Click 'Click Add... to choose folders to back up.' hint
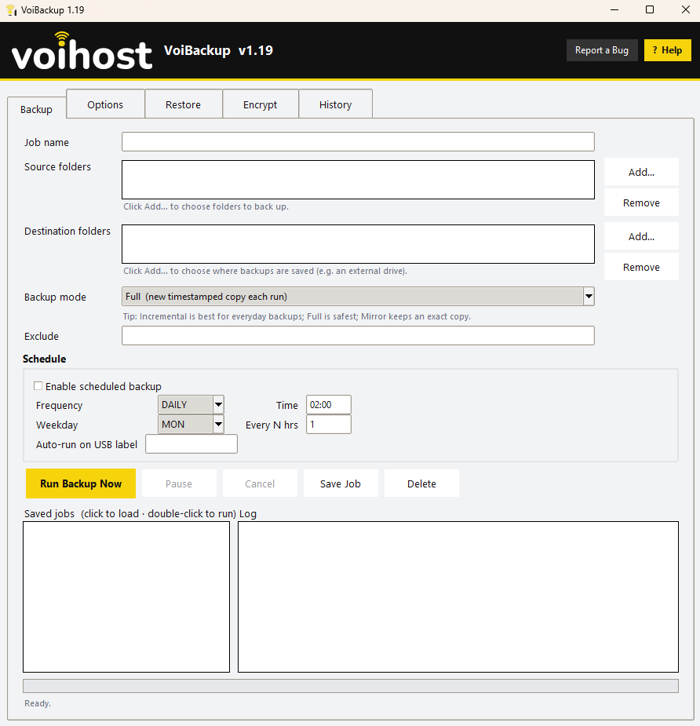Screen dimensions: 700x726 pos(206,206)
